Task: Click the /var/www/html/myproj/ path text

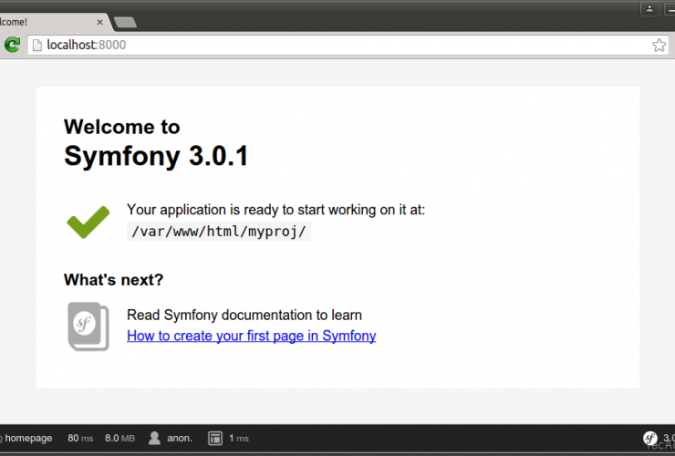Action: click(x=219, y=231)
